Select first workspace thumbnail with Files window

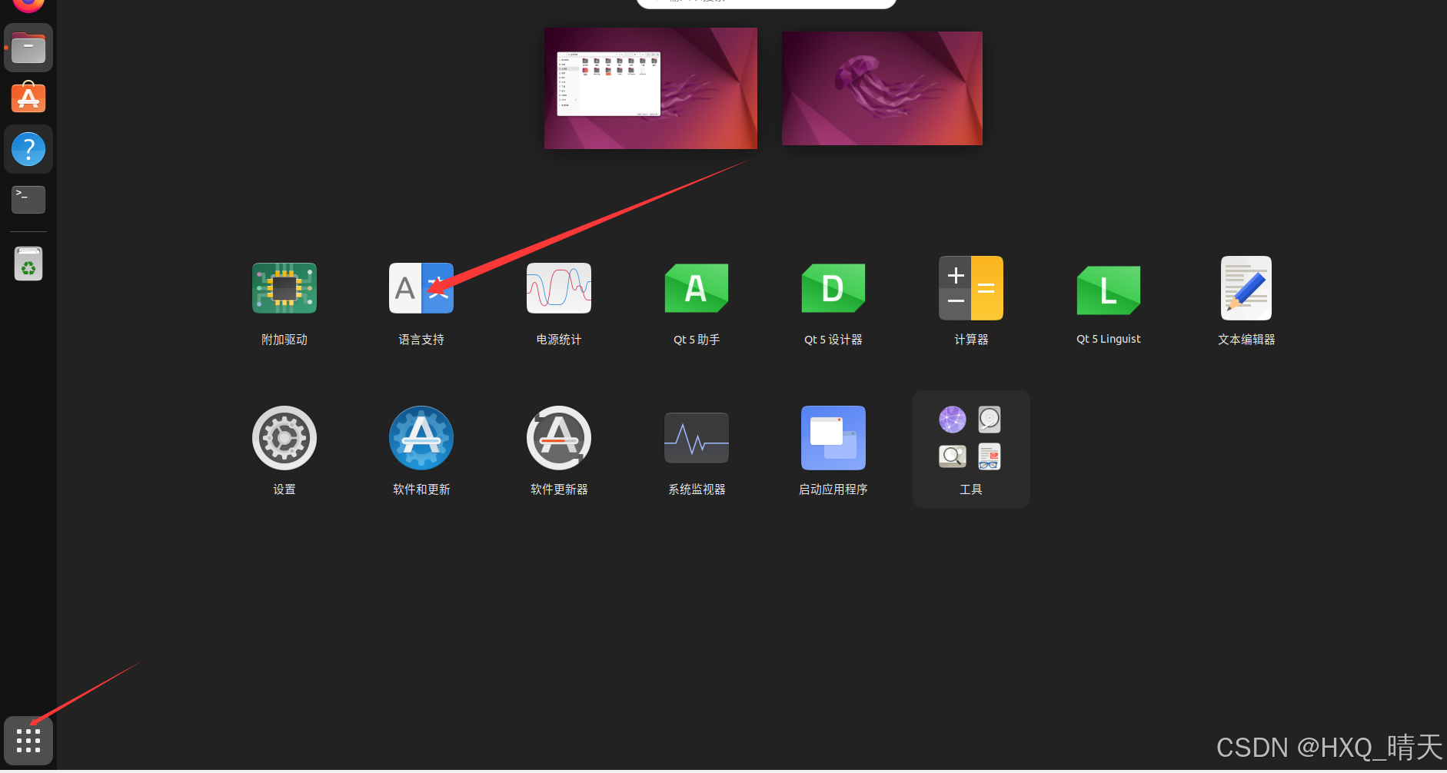click(x=650, y=88)
